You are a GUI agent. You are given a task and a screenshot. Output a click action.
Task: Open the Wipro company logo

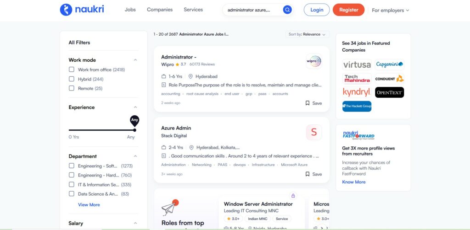click(x=314, y=61)
